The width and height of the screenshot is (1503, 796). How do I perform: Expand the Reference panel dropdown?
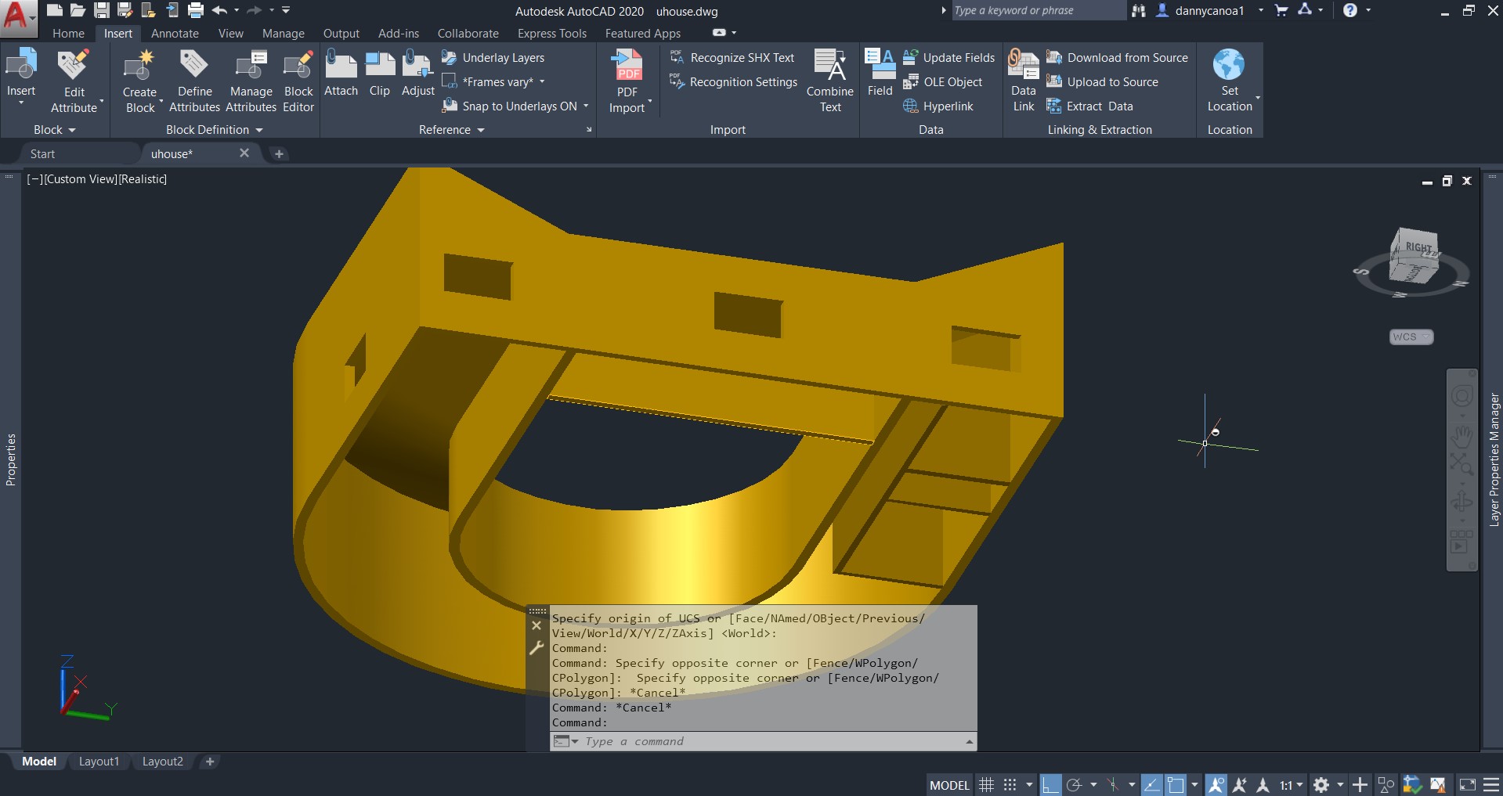(x=451, y=130)
